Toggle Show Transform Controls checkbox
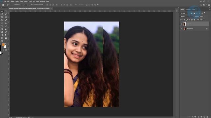This screenshot has width=211, height=118. pos(30,5)
